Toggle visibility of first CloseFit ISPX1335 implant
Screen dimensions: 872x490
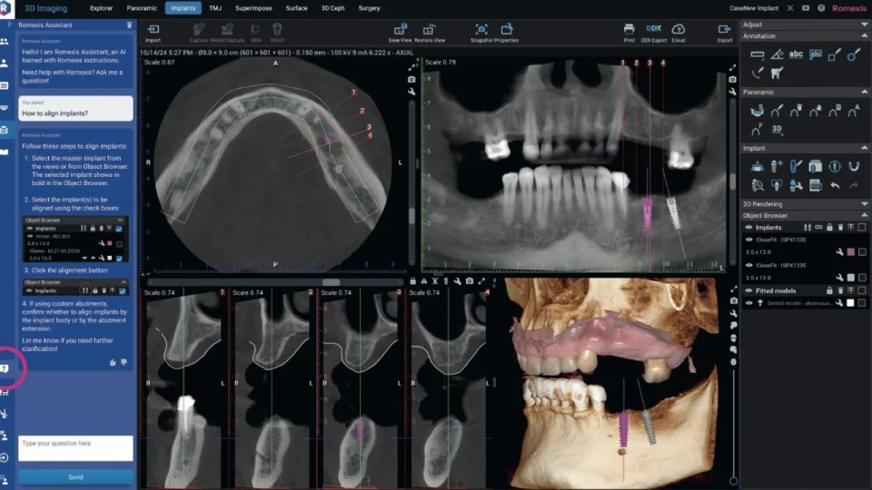[x=748, y=240]
